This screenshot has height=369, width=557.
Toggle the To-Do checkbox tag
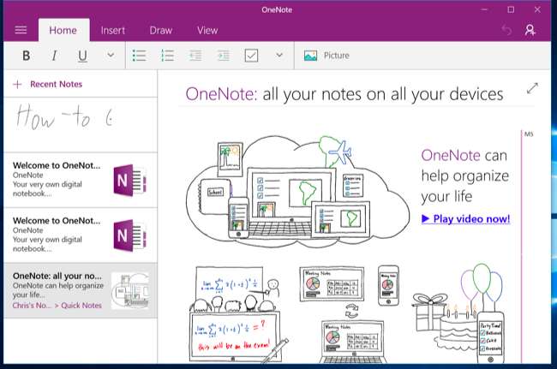tap(251, 56)
